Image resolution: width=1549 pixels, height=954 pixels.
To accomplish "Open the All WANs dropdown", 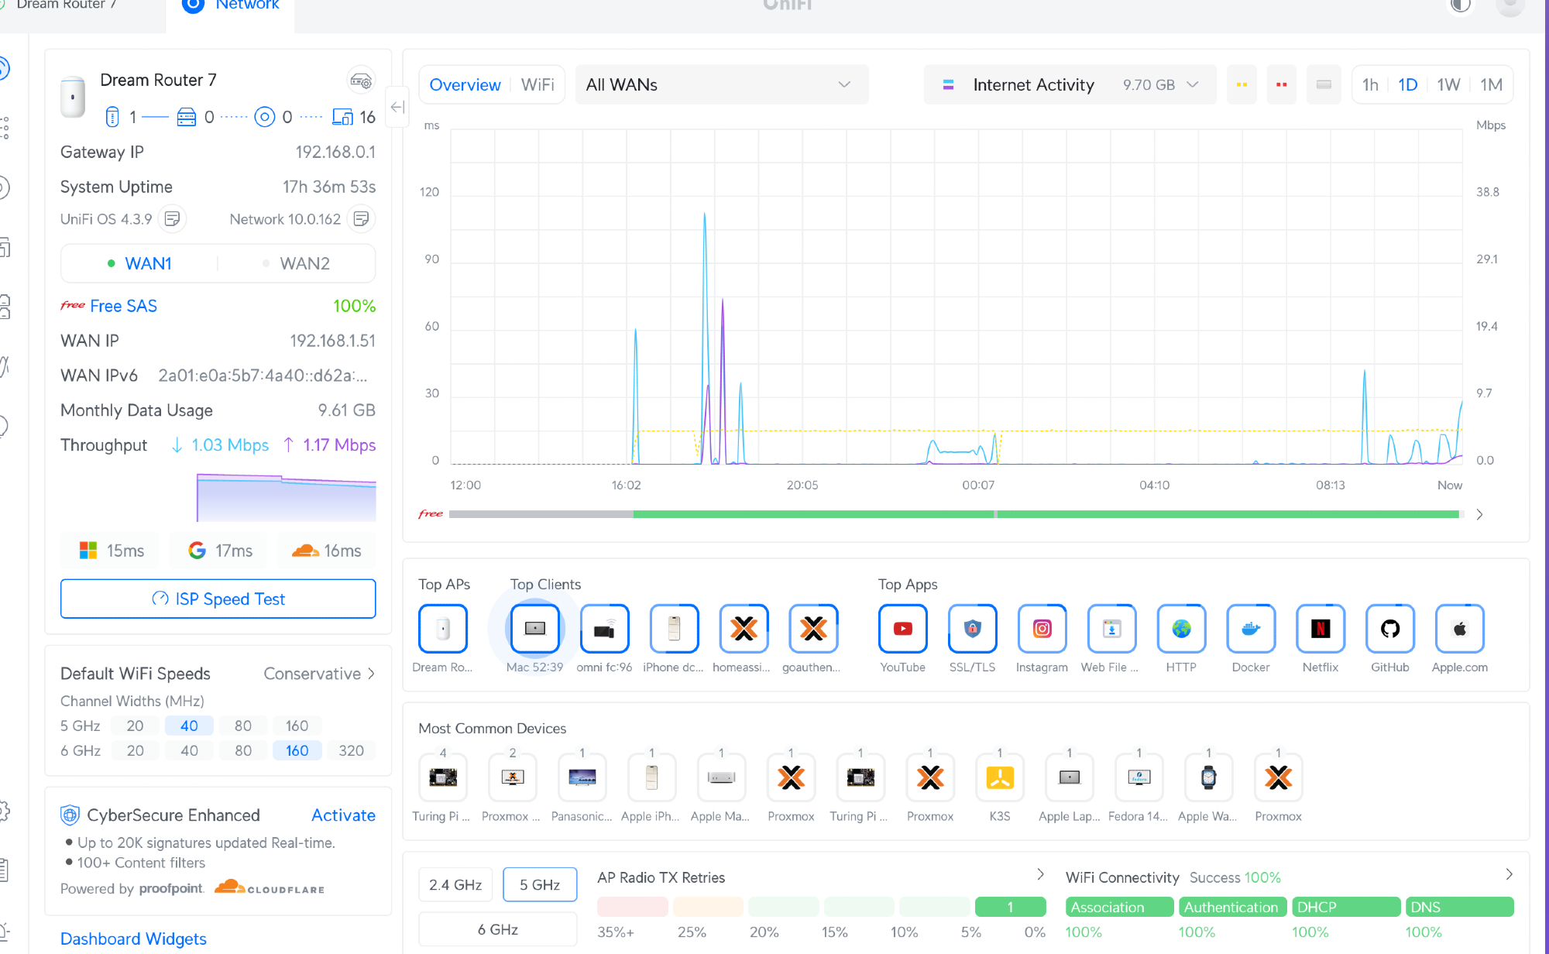I will point(721,84).
